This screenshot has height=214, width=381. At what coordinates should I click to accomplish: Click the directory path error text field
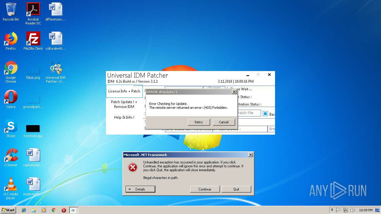216,130
